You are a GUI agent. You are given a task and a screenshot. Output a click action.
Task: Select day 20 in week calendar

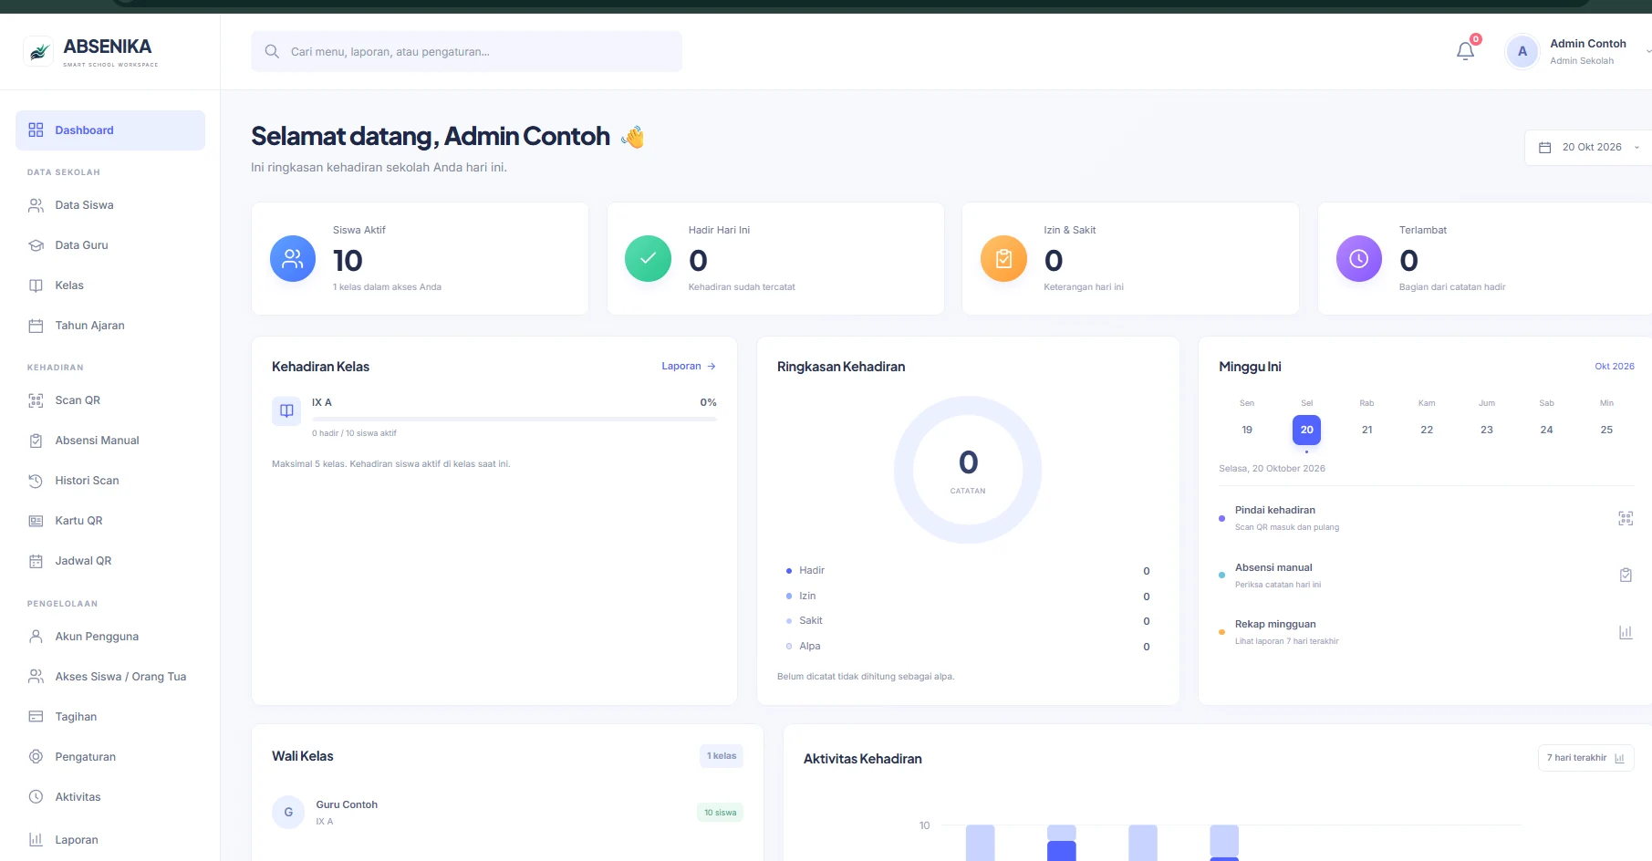tap(1306, 430)
